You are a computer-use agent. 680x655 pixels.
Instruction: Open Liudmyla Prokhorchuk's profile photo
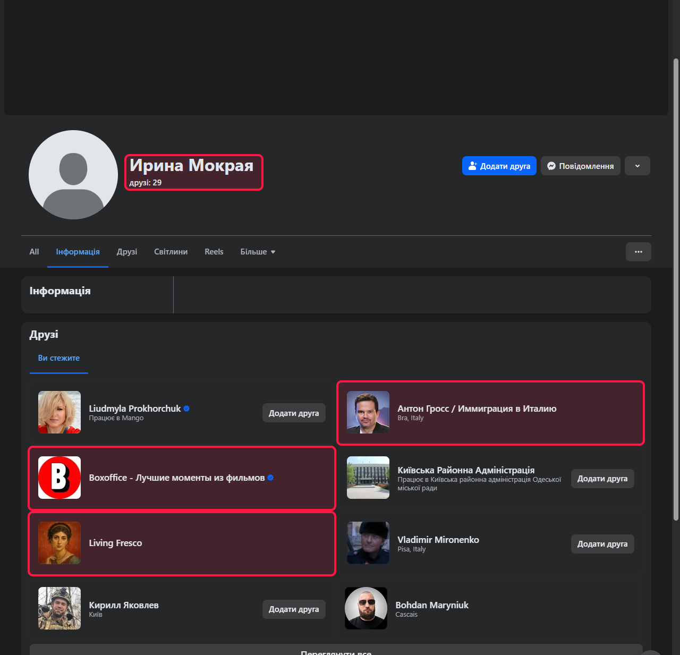pos(59,412)
